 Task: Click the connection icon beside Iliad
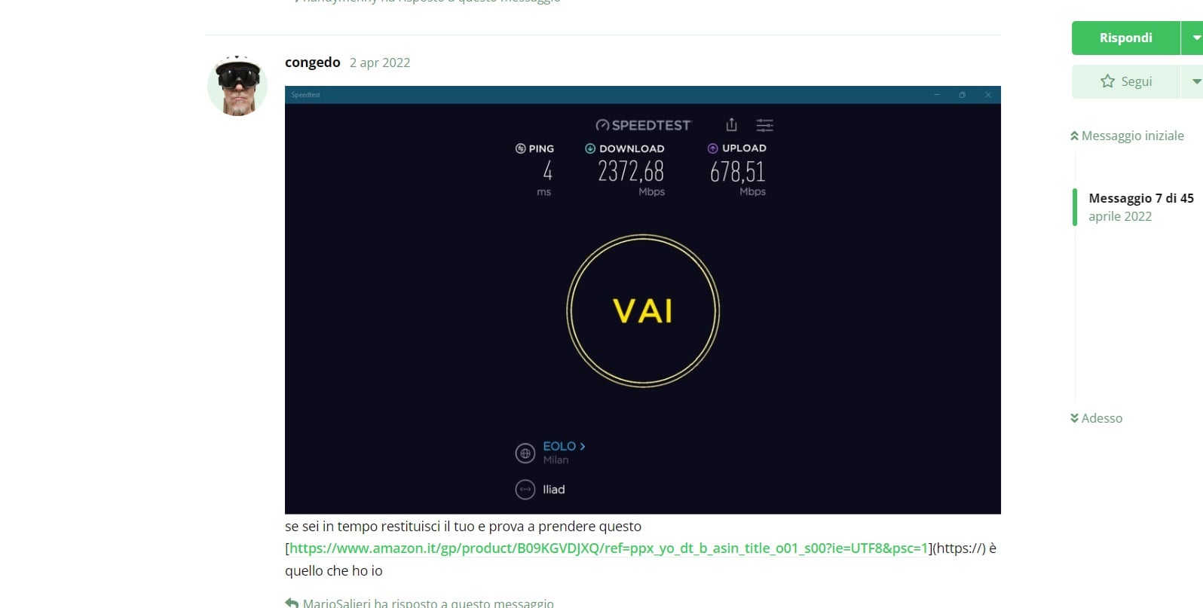pos(525,490)
